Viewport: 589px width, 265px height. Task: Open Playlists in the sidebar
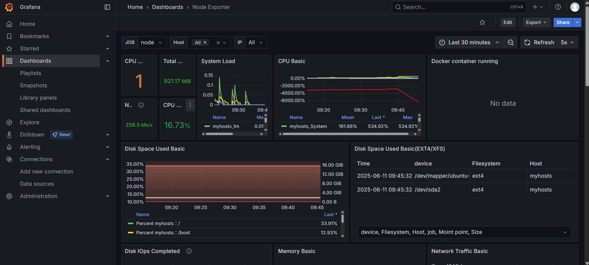(30, 73)
